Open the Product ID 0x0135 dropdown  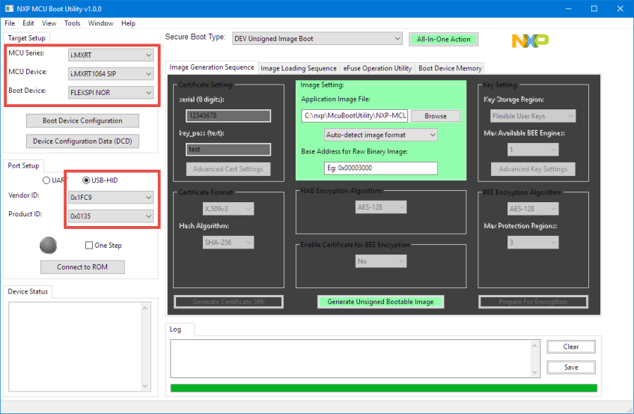coord(111,216)
